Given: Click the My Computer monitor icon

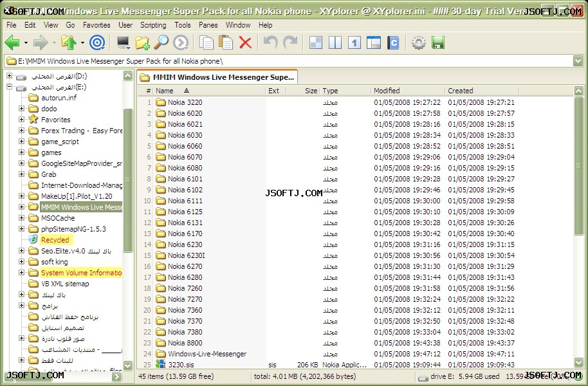Looking at the screenshot, I should click(123, 42).
